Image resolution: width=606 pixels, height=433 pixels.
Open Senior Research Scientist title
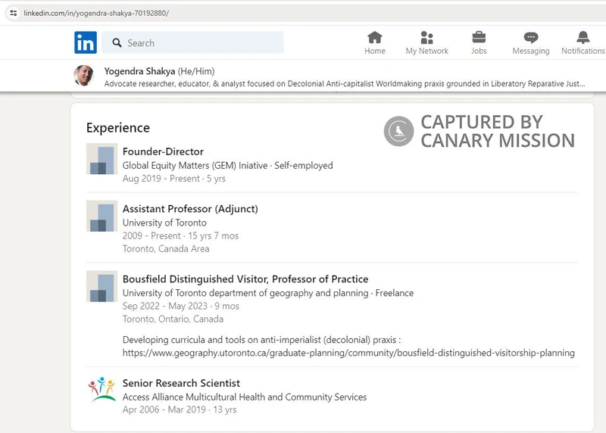(181, 383)
